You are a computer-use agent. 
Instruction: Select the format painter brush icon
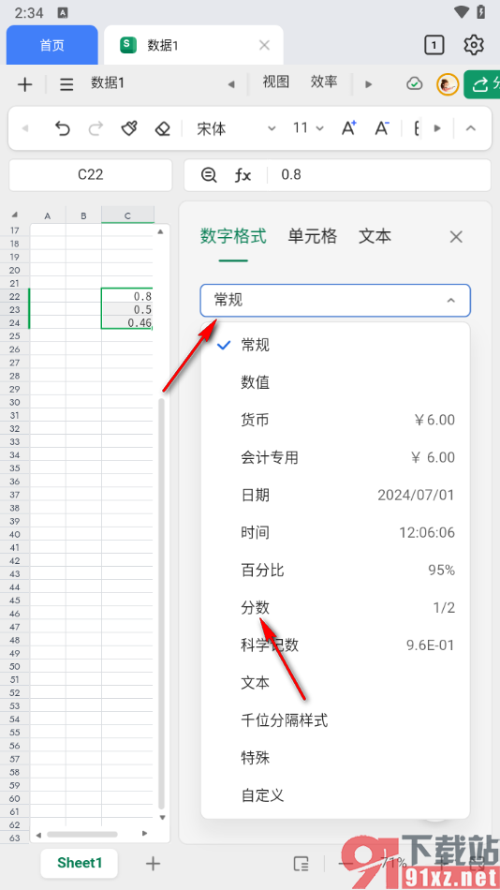tap(129, 129)
